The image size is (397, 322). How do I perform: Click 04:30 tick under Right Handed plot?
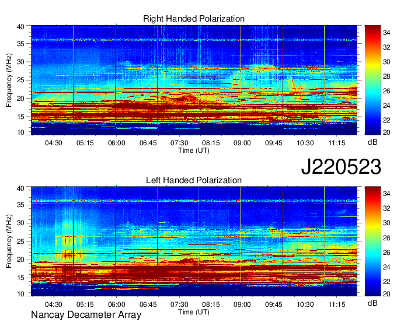pos(54,143)
